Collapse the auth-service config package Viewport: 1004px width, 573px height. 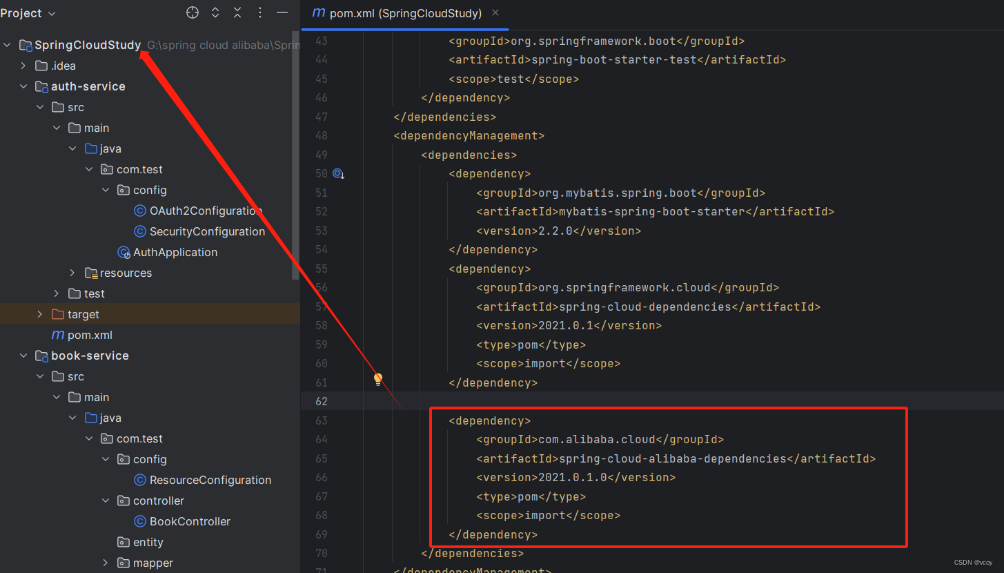106,190
